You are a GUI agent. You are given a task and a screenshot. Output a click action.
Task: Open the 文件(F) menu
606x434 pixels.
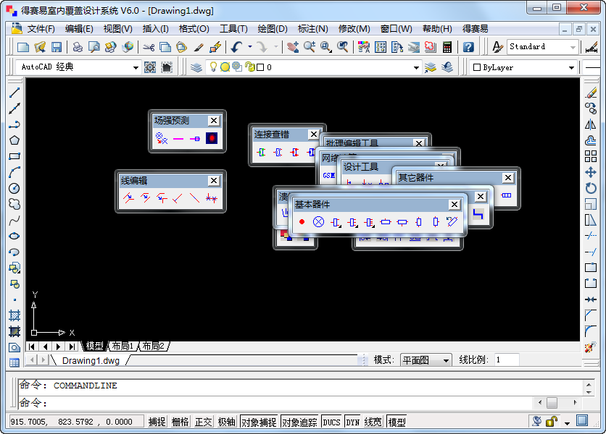click(41, 29)
